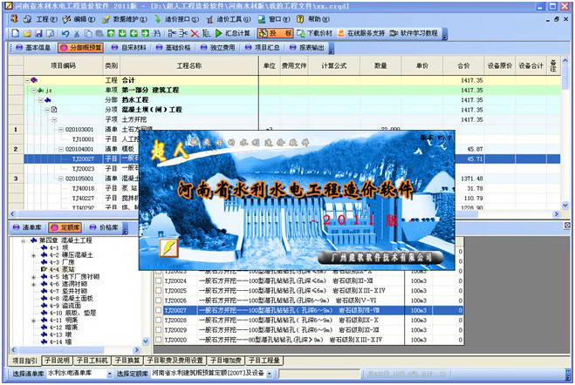The height and width of the screenshot is (385, 575).
Task: Open the 子目换算 bottom tab
Action: pyautogui.click(x=127, y=361)
